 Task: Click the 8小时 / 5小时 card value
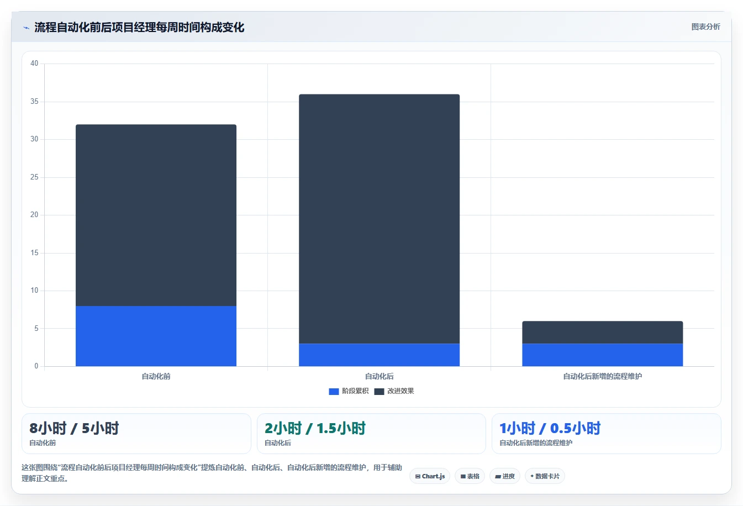point(74,428)
